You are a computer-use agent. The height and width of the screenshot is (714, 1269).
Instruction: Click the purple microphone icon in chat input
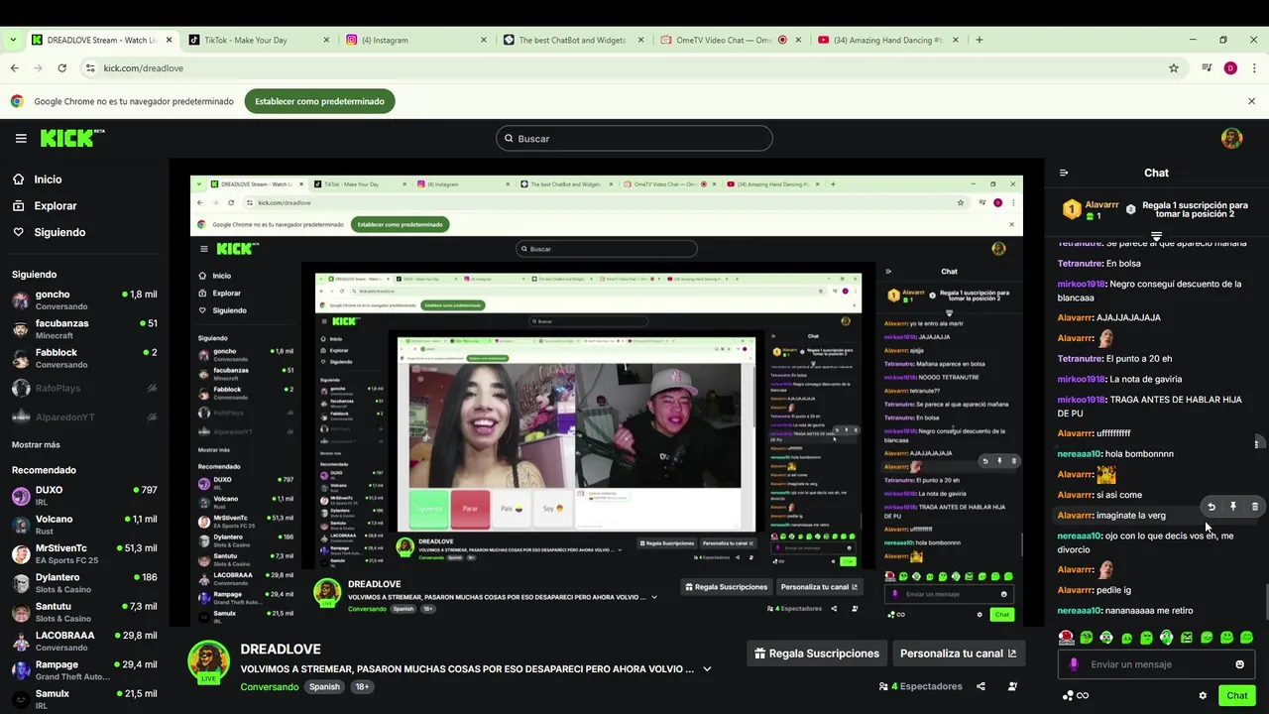(x=1073, y=664)
